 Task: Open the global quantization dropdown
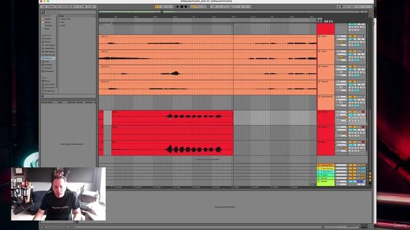pyautogui.click(x=92, y=6)
